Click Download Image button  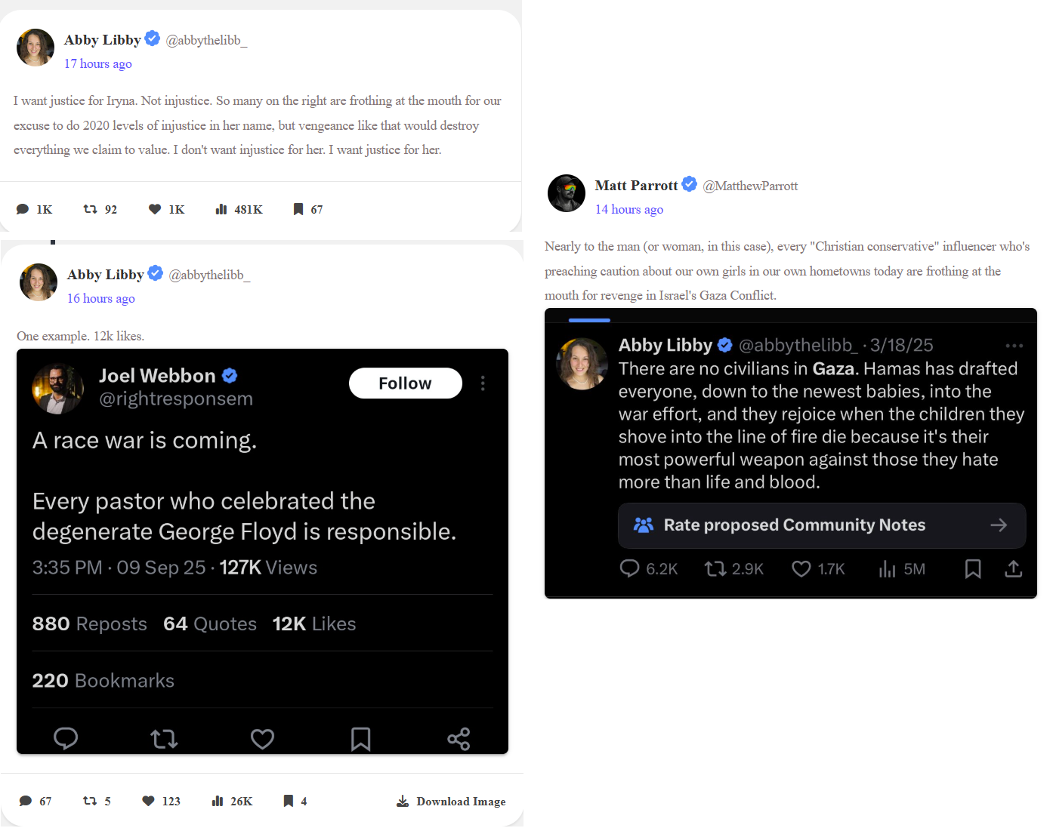tap(452, 801)
